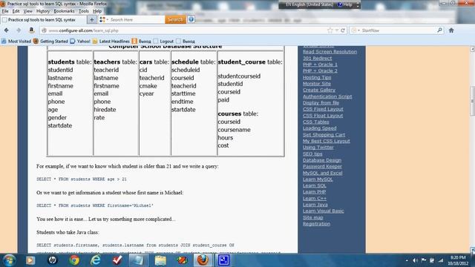Open the Amazon toolbar icon
475x267 pixels.
point(31,30)
